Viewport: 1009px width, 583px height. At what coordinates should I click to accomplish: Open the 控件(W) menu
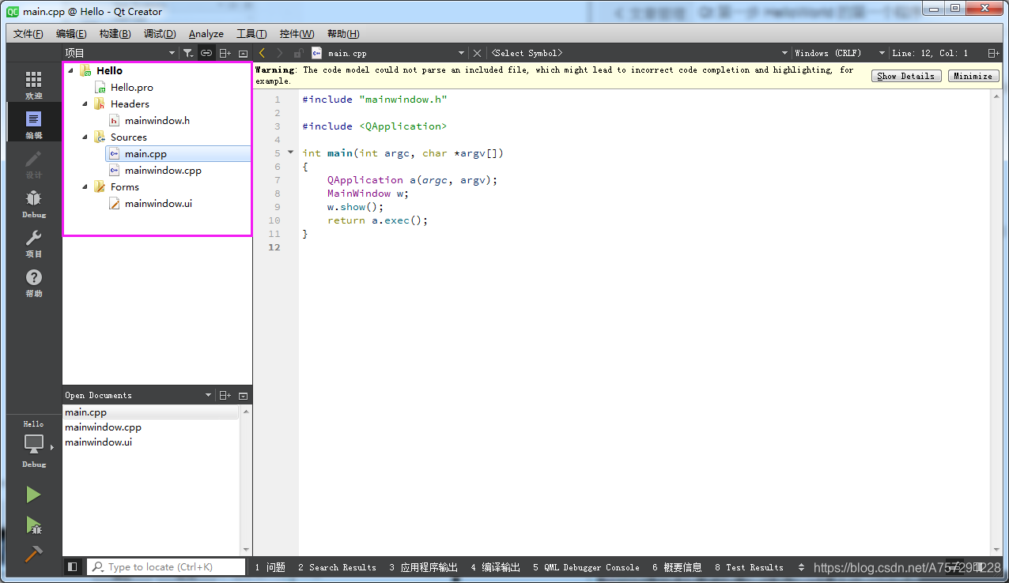tap(297, 34)
